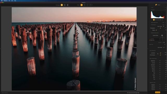
Task: Click the Radius slider handle
Action: tap(156, 30)
